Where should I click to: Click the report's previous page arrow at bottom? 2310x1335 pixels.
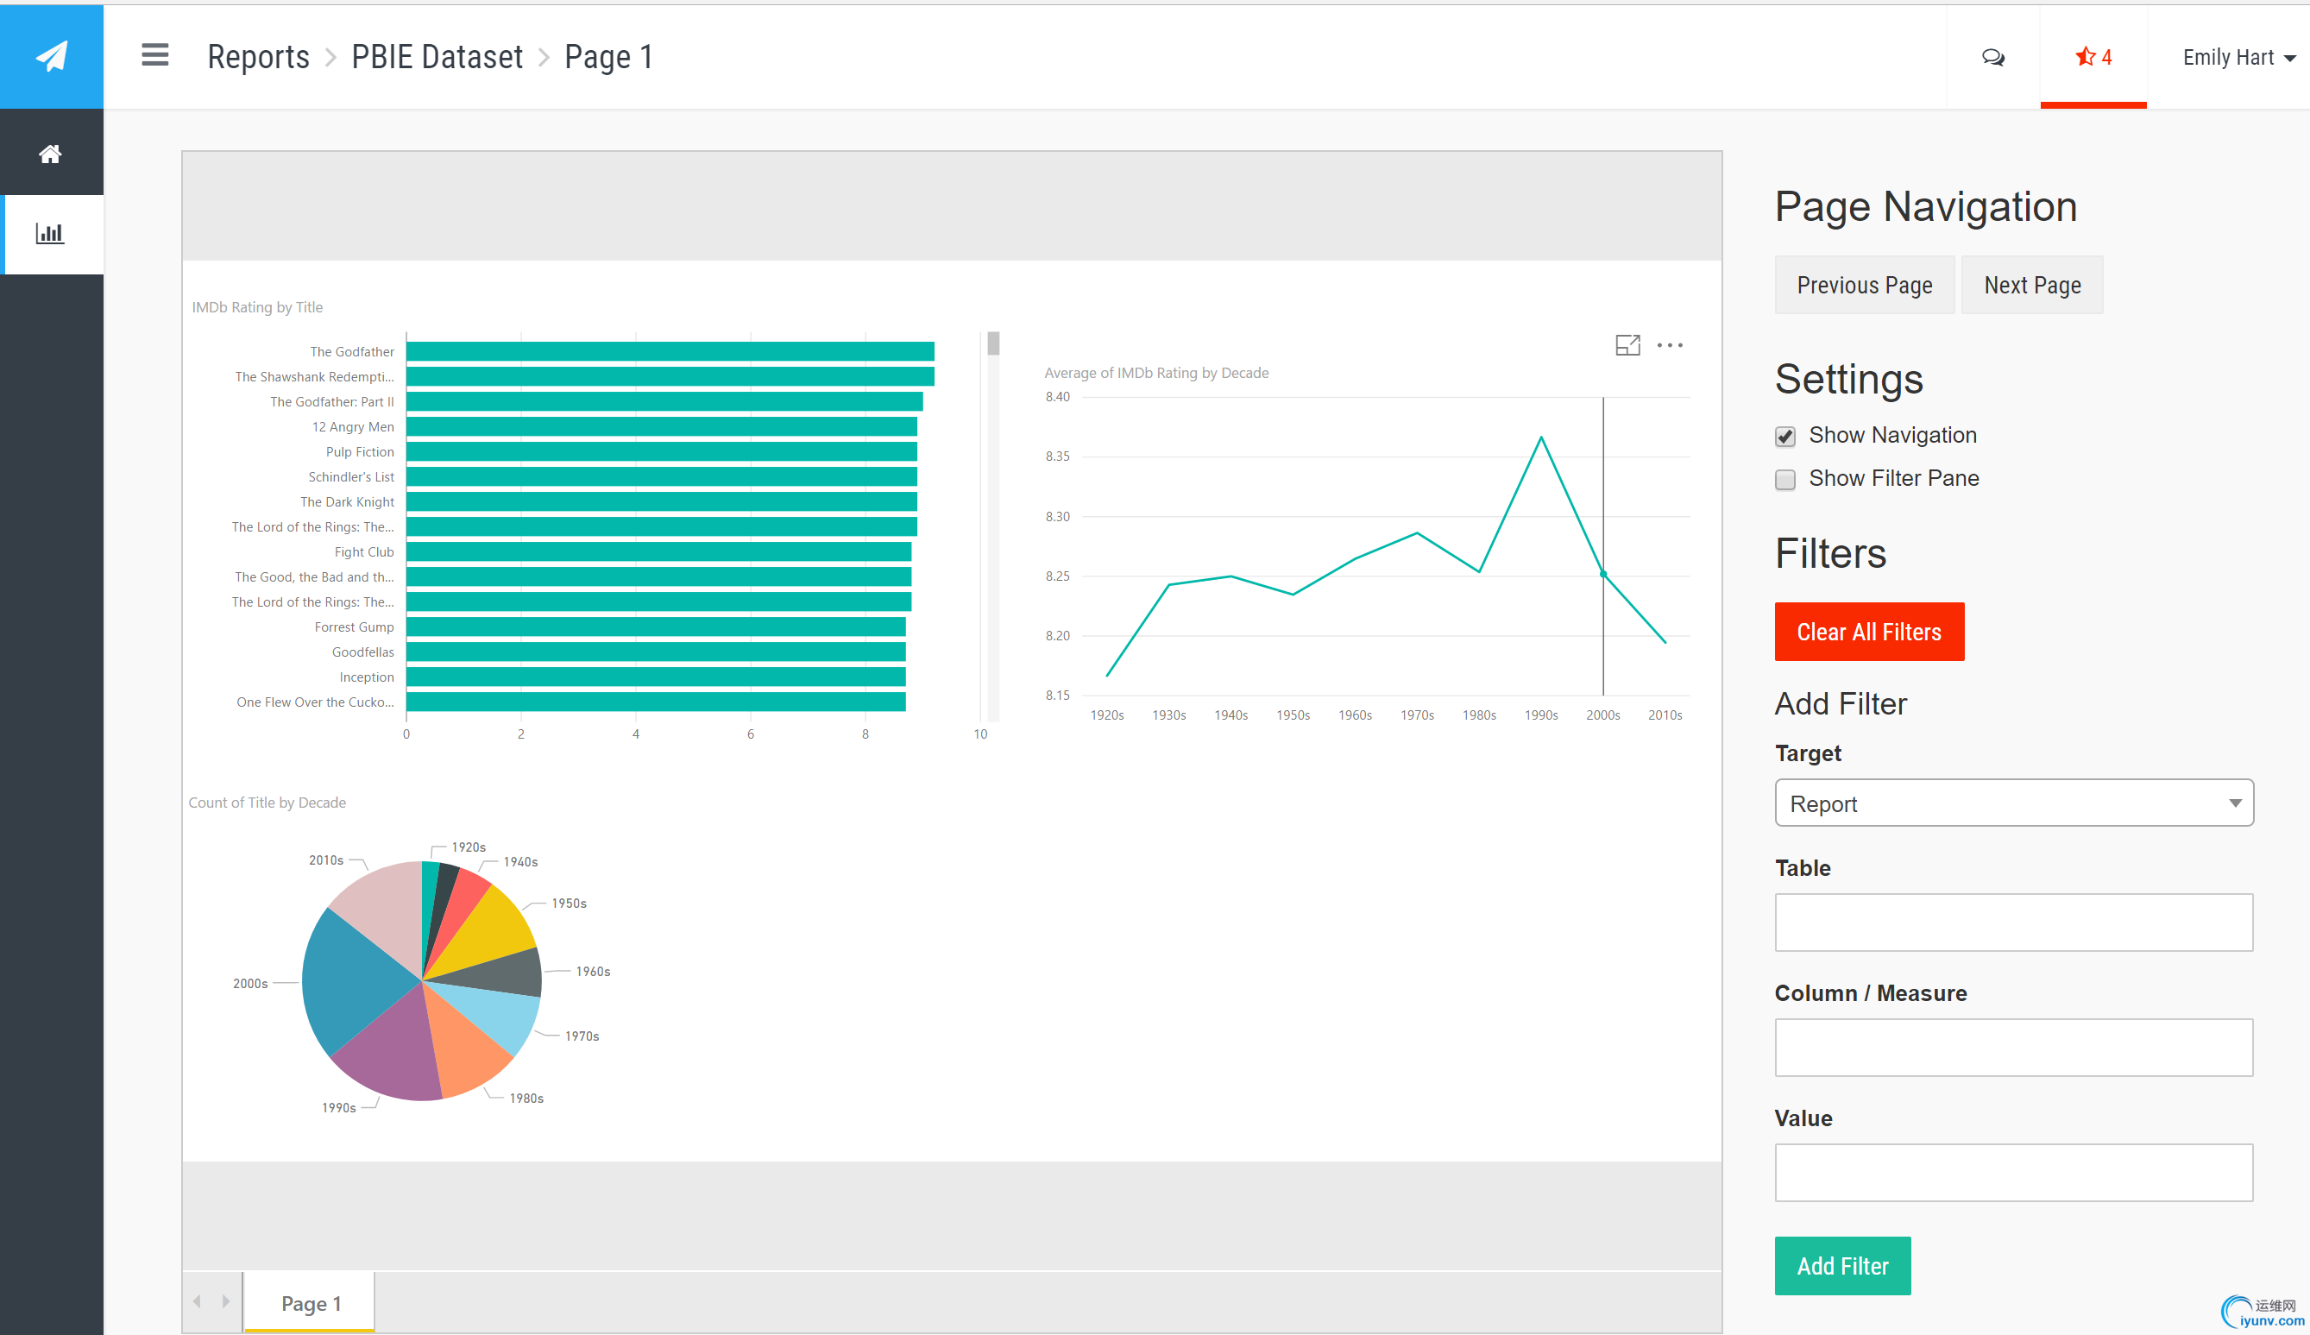[x=197, y=1301]
